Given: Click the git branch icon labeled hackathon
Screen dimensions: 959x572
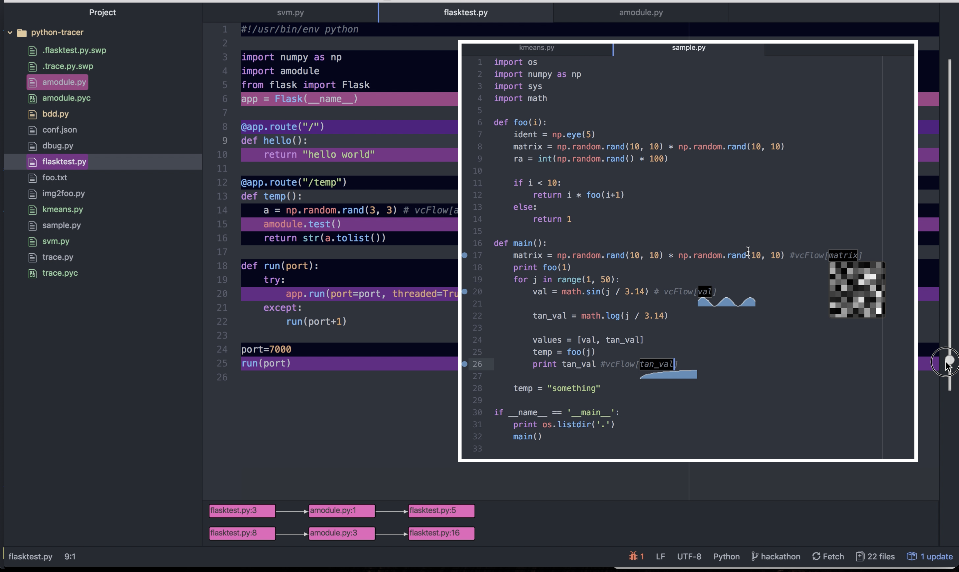Looking at the screenshot, I should [755, 556].
